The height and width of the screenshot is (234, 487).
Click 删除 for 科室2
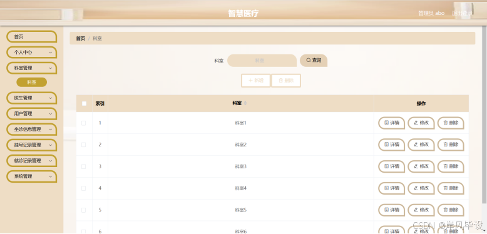[x=451, y=145]
